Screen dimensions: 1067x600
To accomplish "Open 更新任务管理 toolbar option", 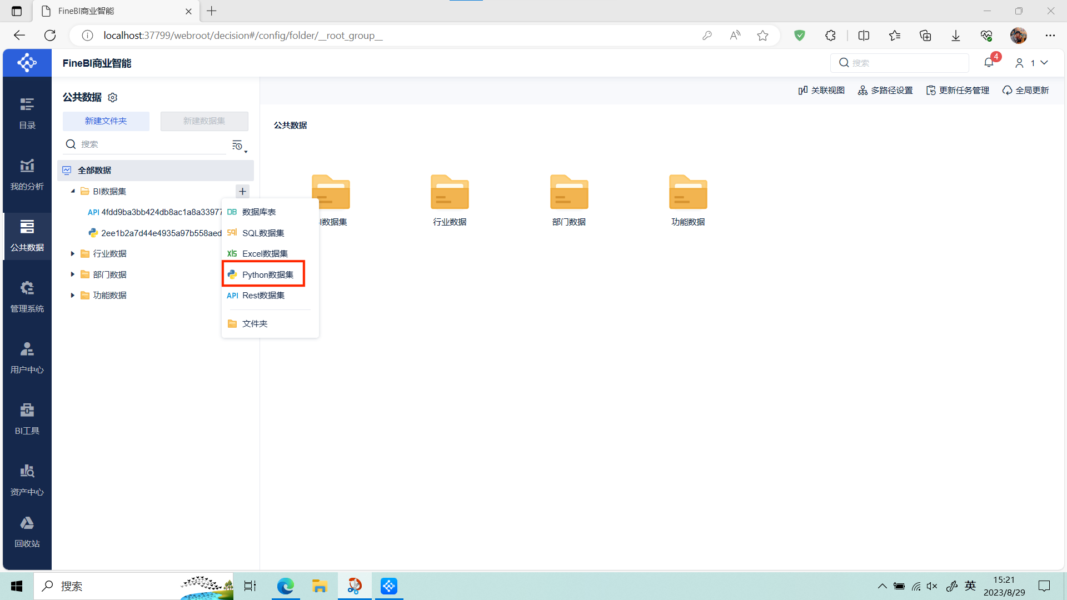I will (958, 90).
